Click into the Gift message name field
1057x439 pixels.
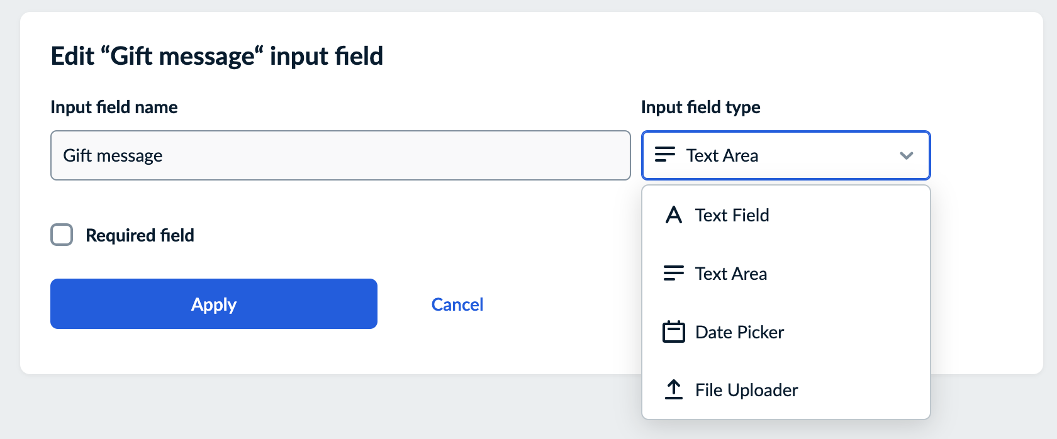coord(340,155)
